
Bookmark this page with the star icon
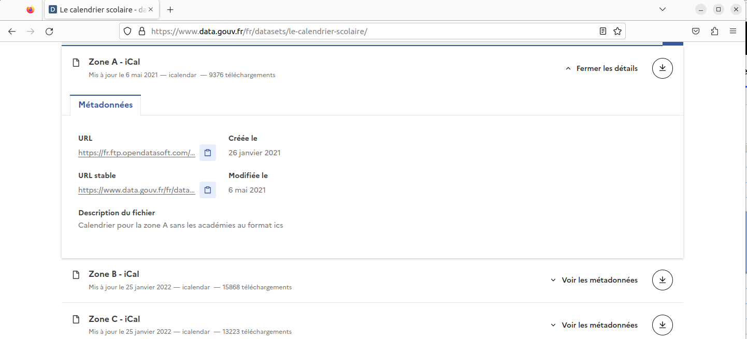coord(617,31)
